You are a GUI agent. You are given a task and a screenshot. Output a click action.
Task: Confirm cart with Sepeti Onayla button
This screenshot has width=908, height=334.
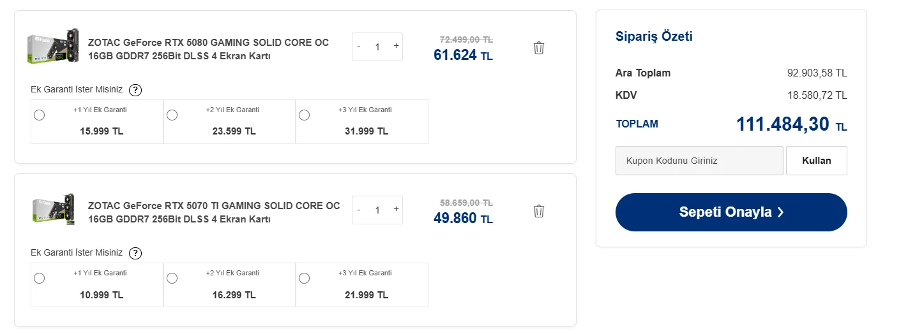point(730,212)
